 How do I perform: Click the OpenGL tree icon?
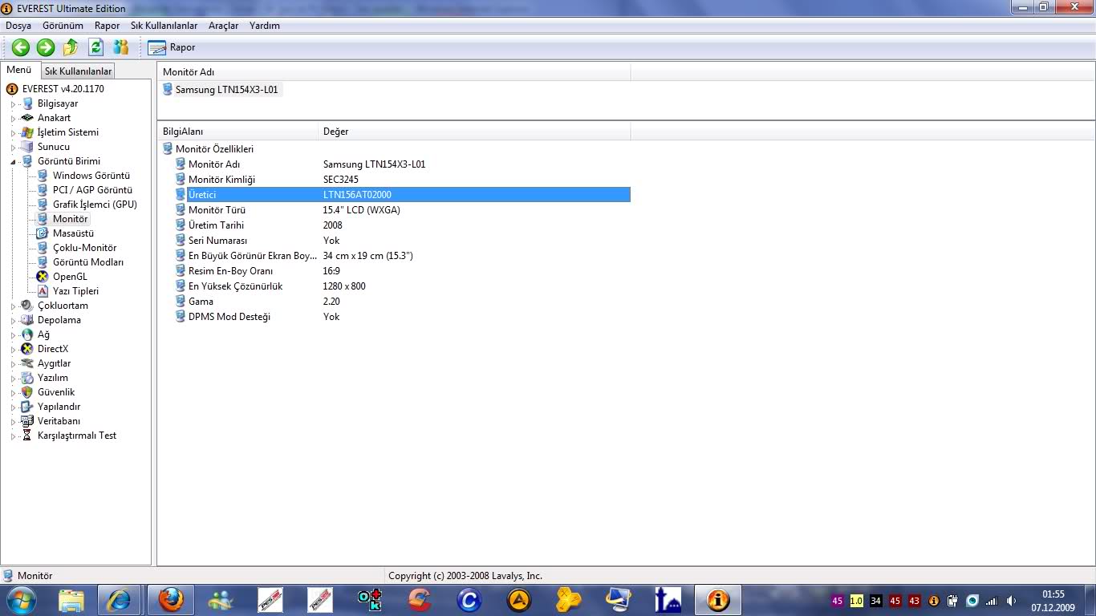pyautogui.click(x=43, y=277)
